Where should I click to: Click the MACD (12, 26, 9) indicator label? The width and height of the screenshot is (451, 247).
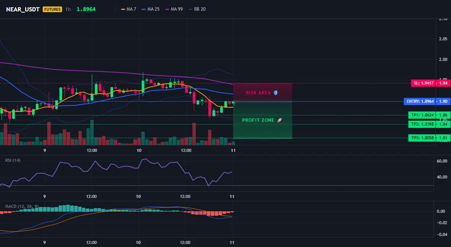click(22, 206)
